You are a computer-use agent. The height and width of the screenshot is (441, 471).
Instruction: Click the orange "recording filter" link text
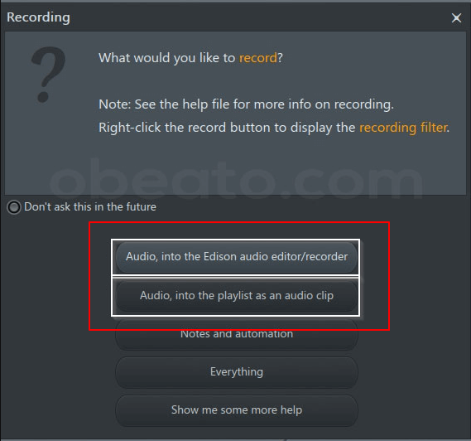404,128
